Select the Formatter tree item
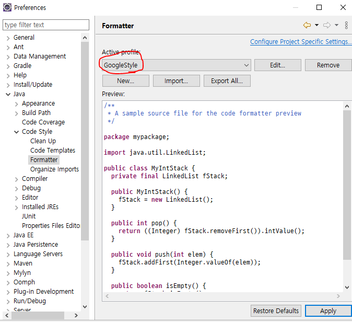The image size is (352, 322). [44, 160]
